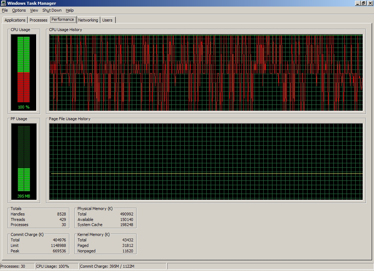Click the Commit Charge Peak value 669536

point(60,251)
